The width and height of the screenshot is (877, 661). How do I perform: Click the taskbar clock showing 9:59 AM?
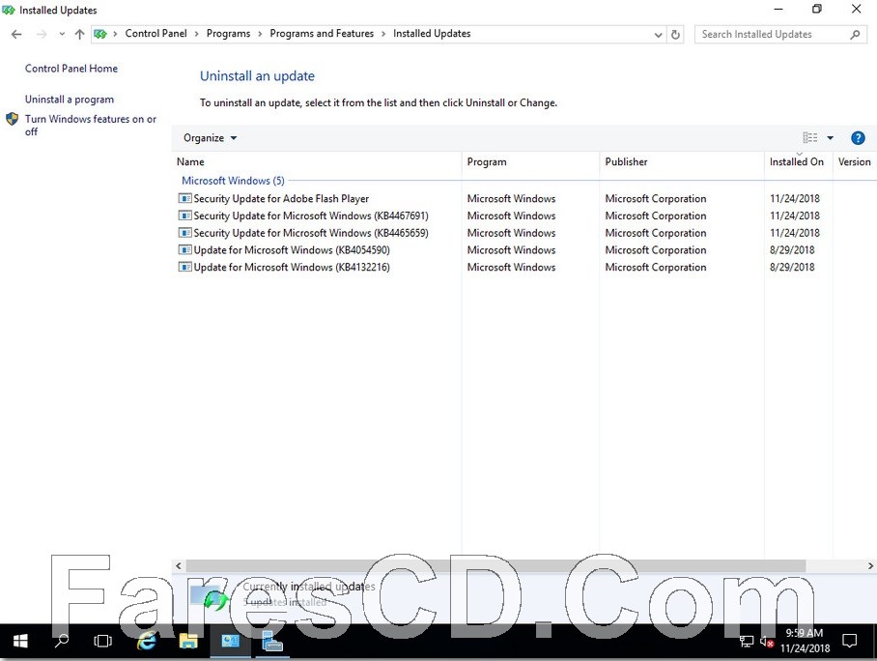(805, 641)
